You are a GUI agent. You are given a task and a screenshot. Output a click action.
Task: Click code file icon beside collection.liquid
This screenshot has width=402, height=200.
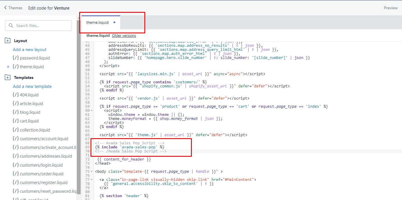(16, 130)
